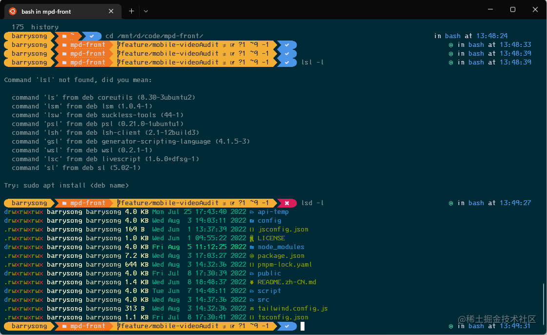Screen dimensions: 547x335
Task: Click the "command 'sl' from deb sl" line
Action: (x=76, y=168)
